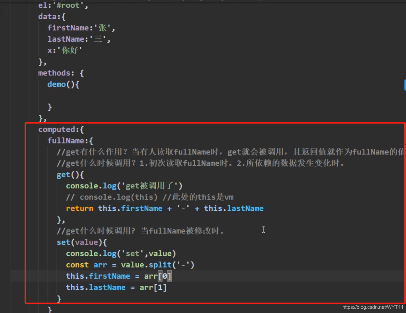Place the cursor on the demo method name
This screenshot has width=406, height=313.
tap(57, 84)
